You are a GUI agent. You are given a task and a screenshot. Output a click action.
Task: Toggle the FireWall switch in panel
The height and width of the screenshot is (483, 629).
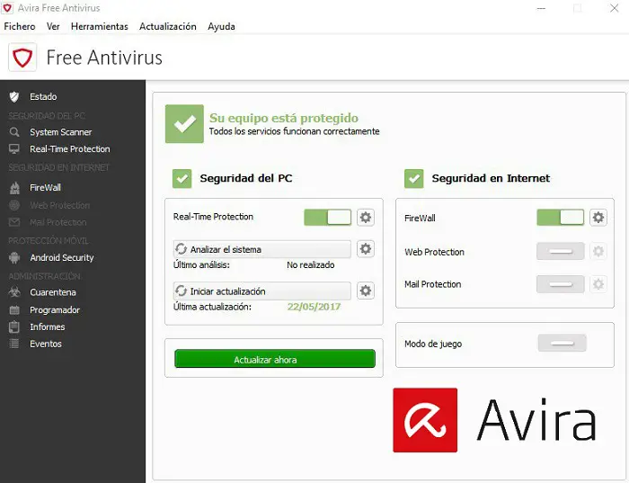[560, 217]
